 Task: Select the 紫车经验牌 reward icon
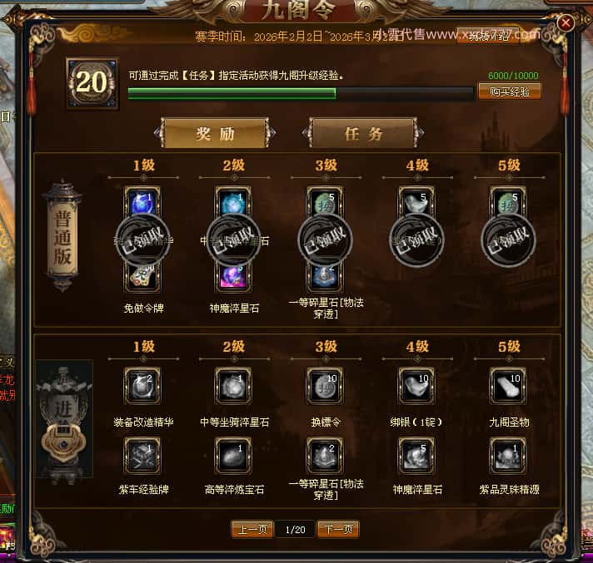142,456
